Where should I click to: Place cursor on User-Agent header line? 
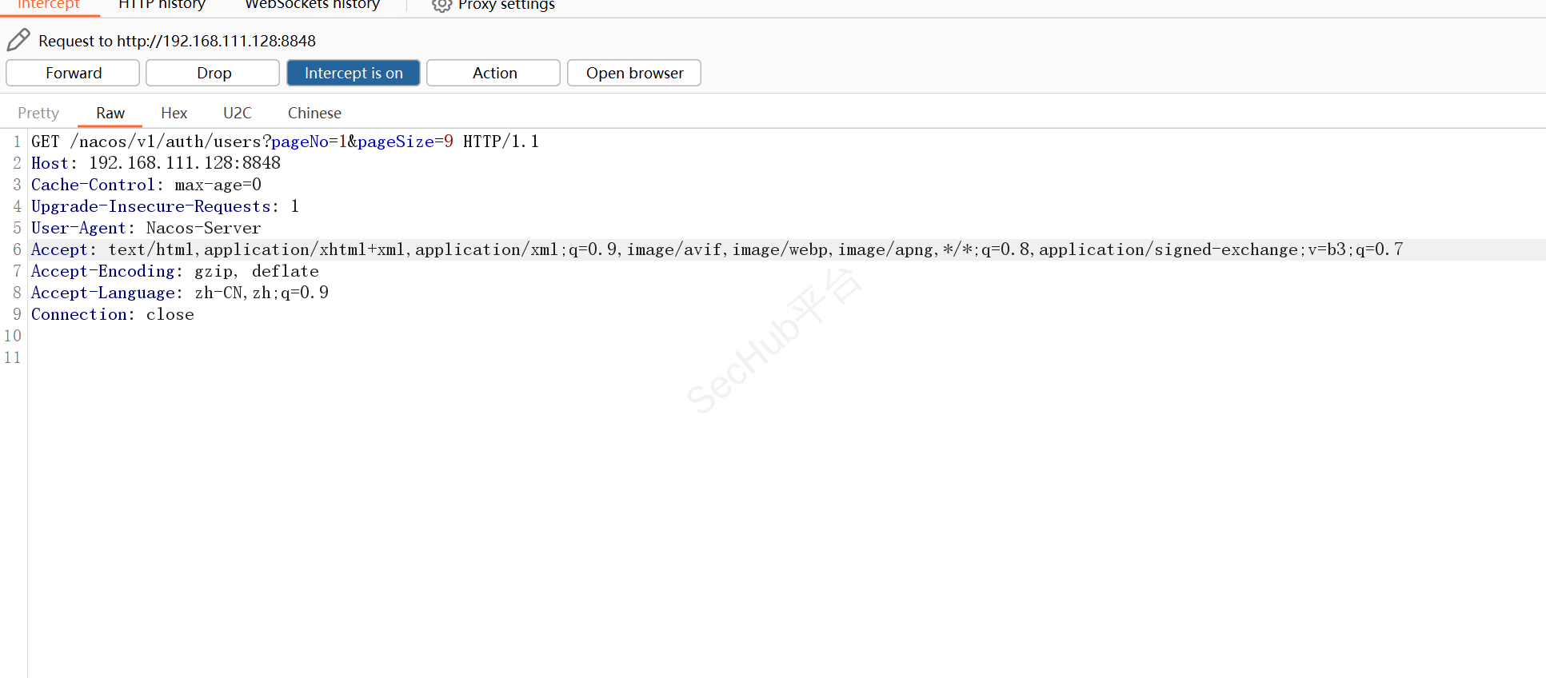[146, 228]
